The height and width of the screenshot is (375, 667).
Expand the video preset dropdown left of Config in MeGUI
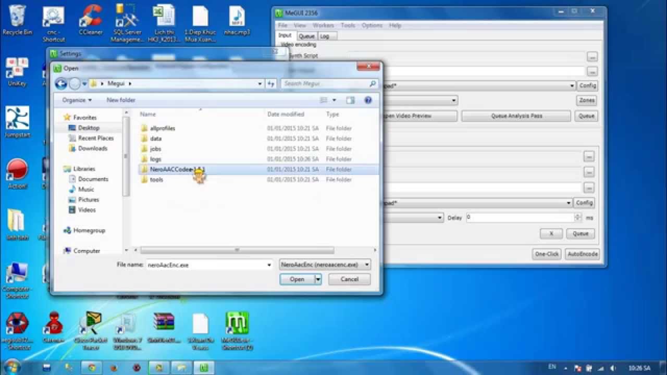tap(572, 85)
